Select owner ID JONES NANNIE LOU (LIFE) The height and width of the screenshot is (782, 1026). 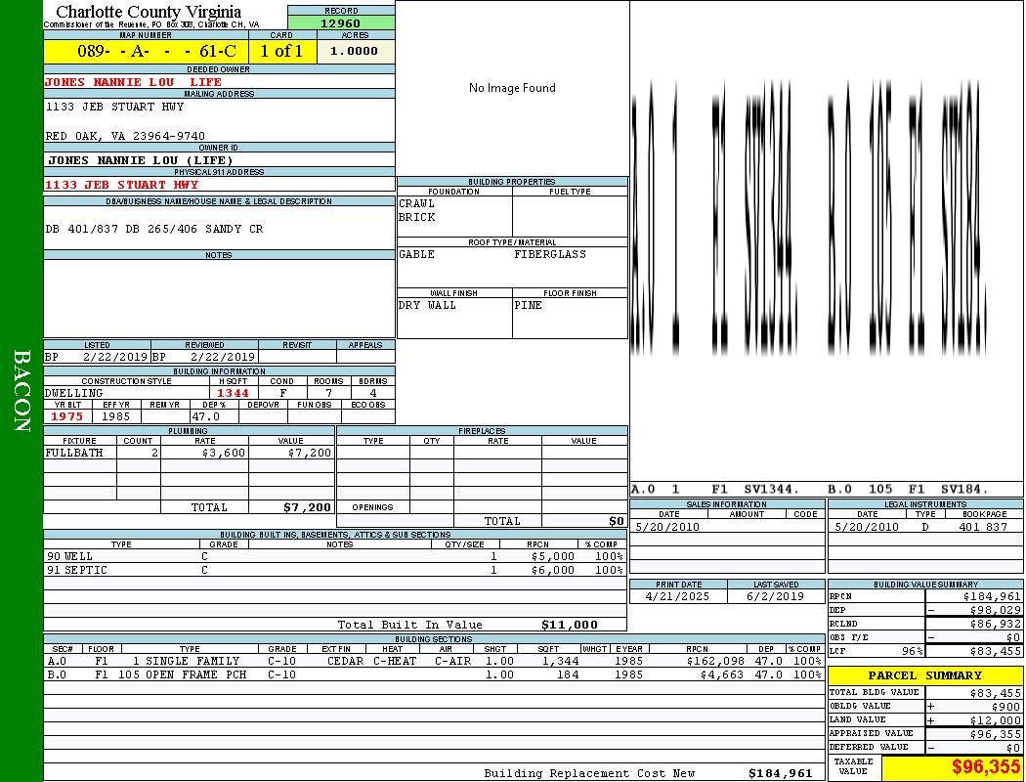[x=140, y=159]
